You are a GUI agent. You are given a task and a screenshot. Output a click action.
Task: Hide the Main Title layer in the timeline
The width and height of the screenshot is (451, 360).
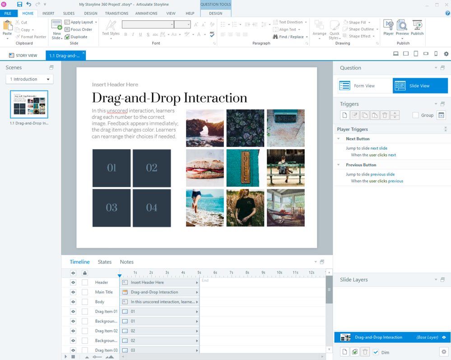[x=73, y=292]
